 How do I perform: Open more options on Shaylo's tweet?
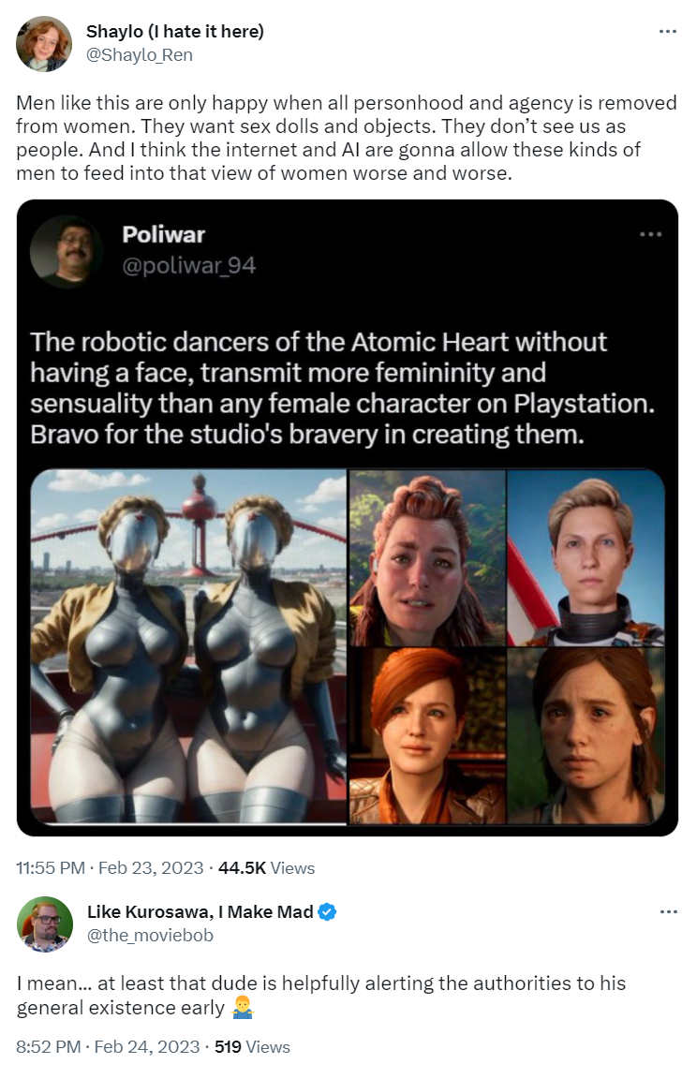tap(667, 32)
